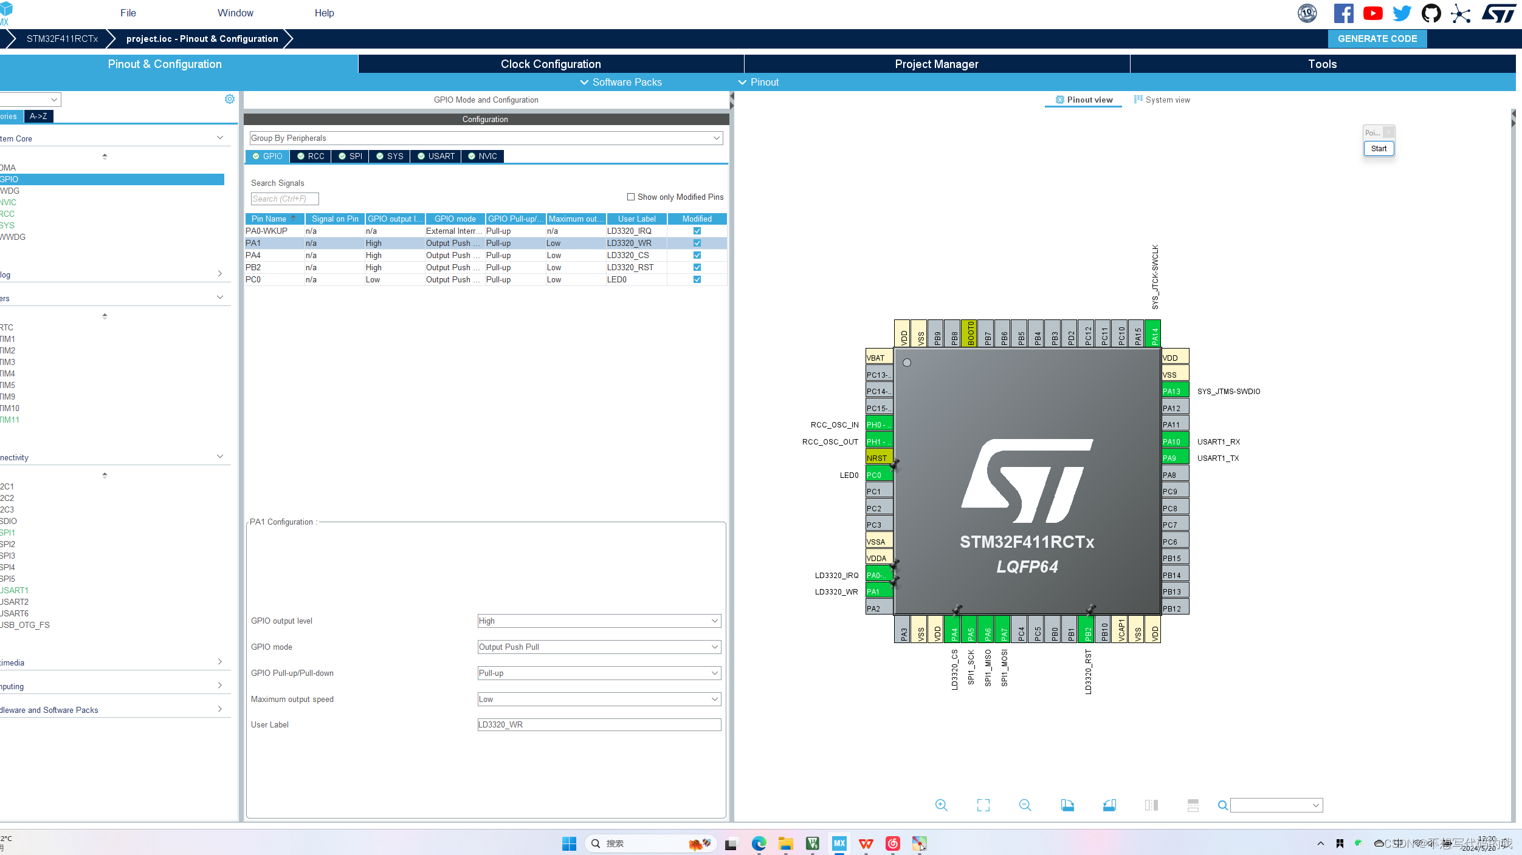Open the Windows Start menu icon
Screen dimensions: 1522x855
point(570,843)
